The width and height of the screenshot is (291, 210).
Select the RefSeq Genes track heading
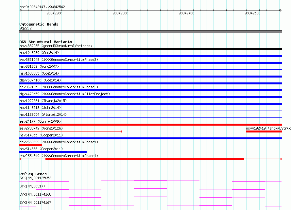point(33,174)
